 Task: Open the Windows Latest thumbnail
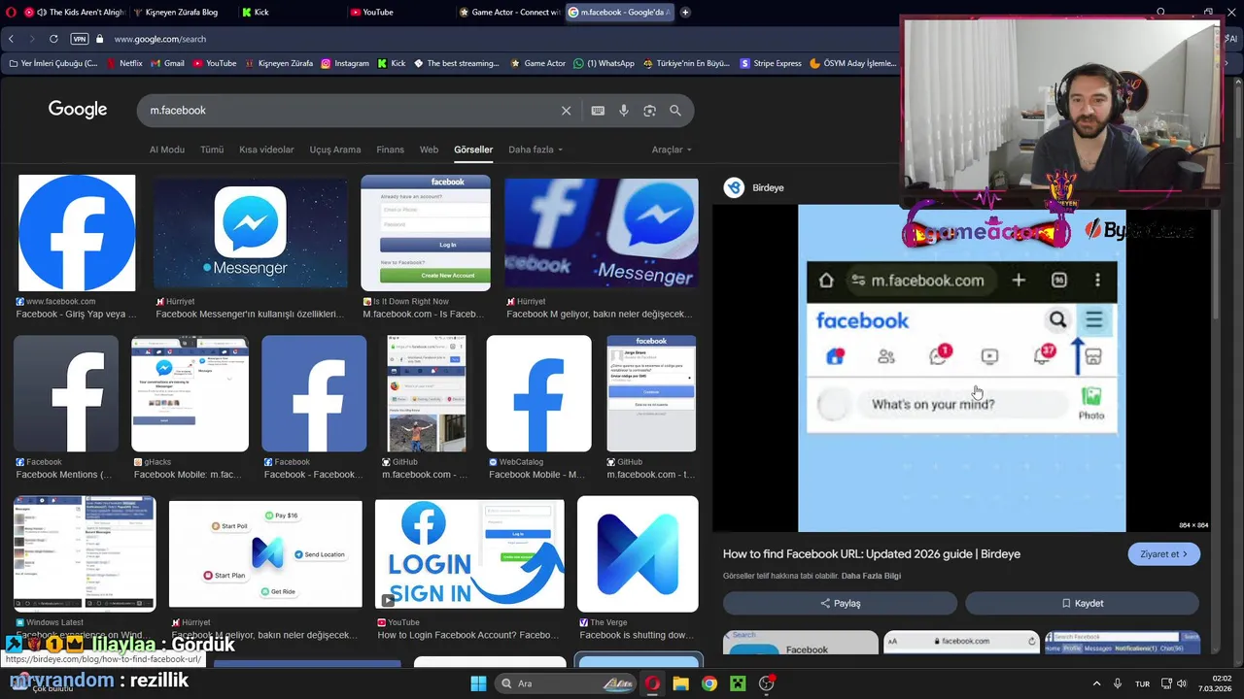pyautogui.click(x=85, y=553)
